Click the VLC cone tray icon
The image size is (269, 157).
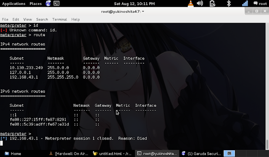click(x=190, y=4)
